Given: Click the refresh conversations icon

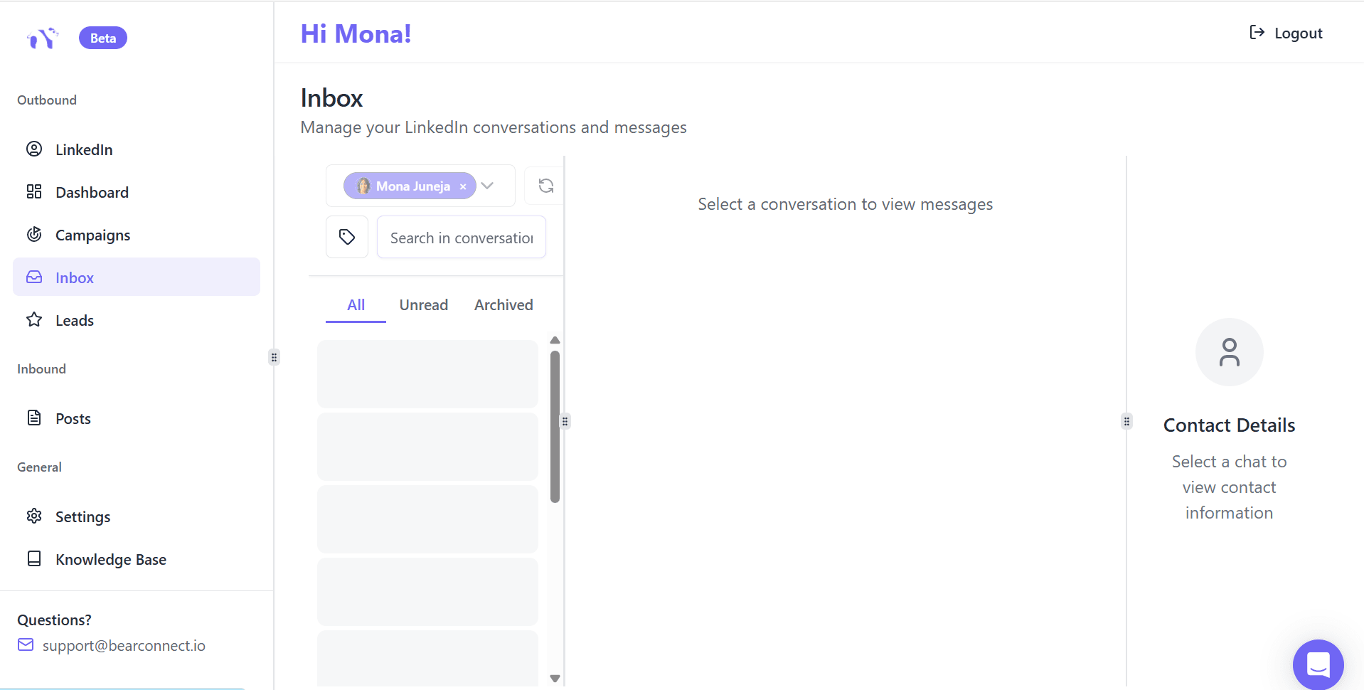Looking at the screenshot, I should point(545,185).
